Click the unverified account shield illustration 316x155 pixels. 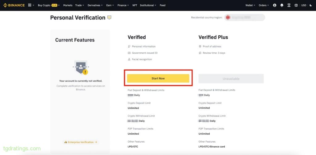(x=81, y=67)
